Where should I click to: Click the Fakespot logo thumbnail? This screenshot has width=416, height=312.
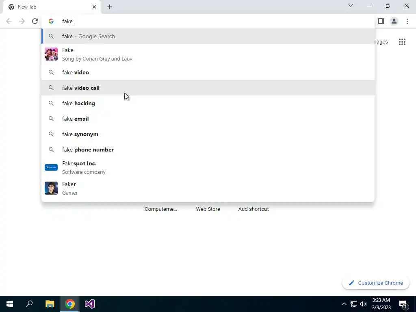pyautogui.click(x=51, y=167)
